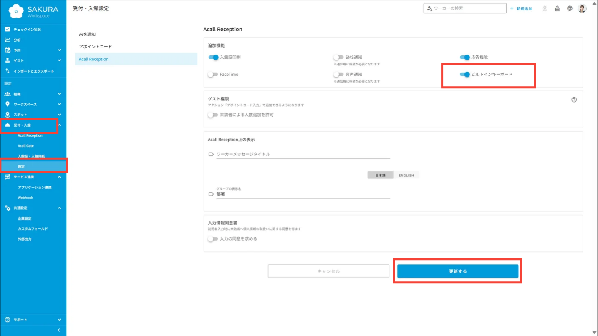The height and width of the screenshot is (336, 598).
Task: Collapse the サービス連携 menu chevron
Action: click(59, 177)
